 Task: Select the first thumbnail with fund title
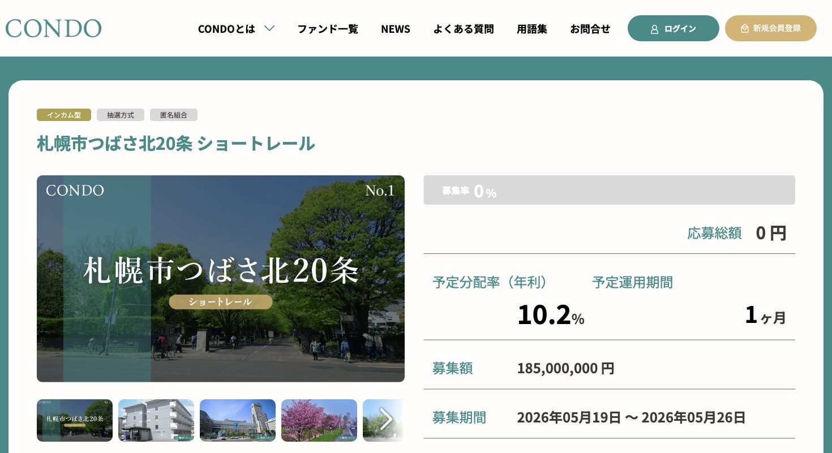(75, 420)
